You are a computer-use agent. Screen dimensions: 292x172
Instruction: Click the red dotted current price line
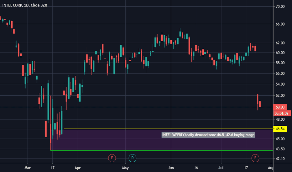coord(137,107)
